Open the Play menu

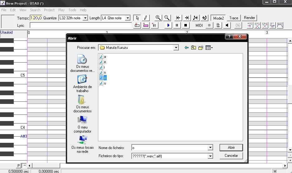[x=61, y=10]
